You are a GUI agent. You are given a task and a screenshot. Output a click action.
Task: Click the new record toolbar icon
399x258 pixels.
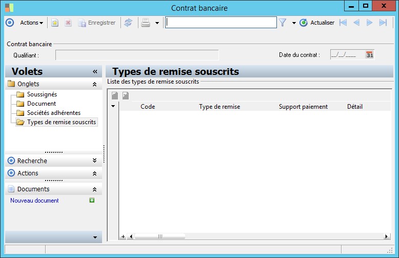tap(54, 23)
